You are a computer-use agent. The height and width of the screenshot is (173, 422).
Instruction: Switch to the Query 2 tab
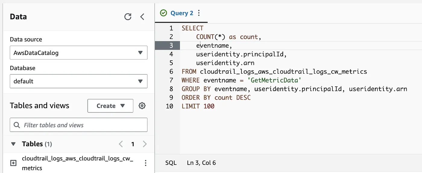tap(182, 13)
